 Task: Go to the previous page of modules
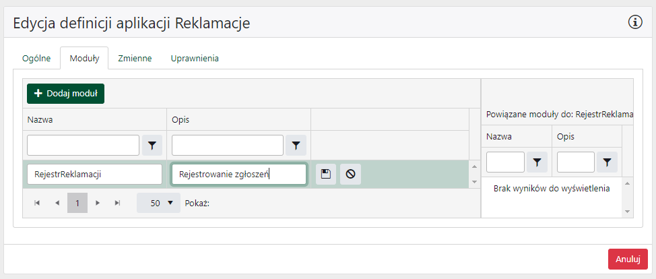click(57, 203)
